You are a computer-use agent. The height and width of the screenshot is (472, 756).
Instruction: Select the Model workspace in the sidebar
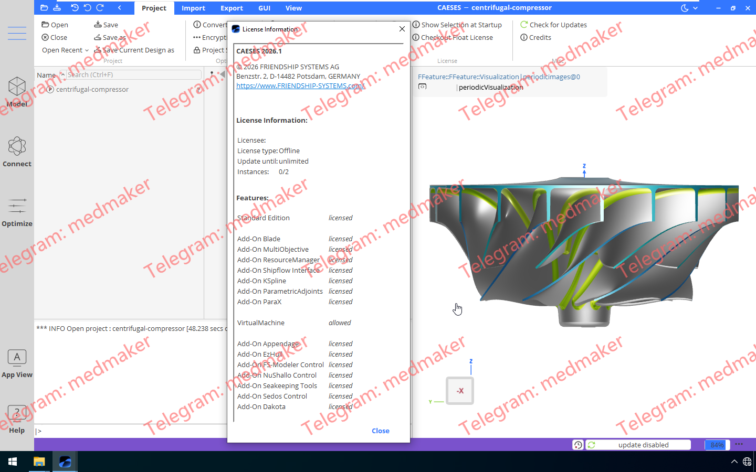pyautogui.click(x=17, y=92)
